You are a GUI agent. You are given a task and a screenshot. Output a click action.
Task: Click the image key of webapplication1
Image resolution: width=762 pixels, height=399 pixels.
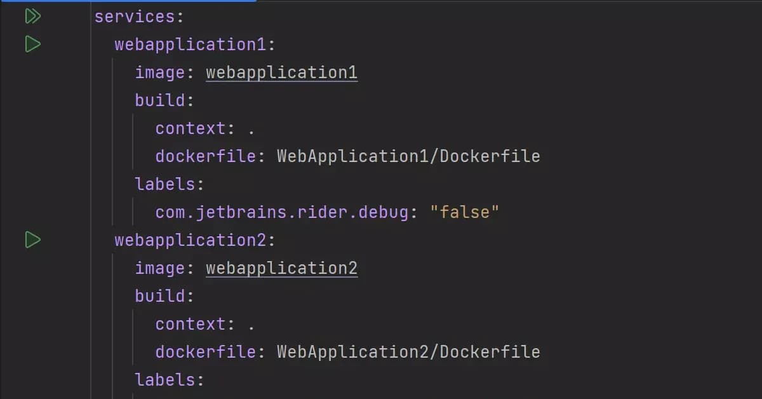click(x=160, y=72)
